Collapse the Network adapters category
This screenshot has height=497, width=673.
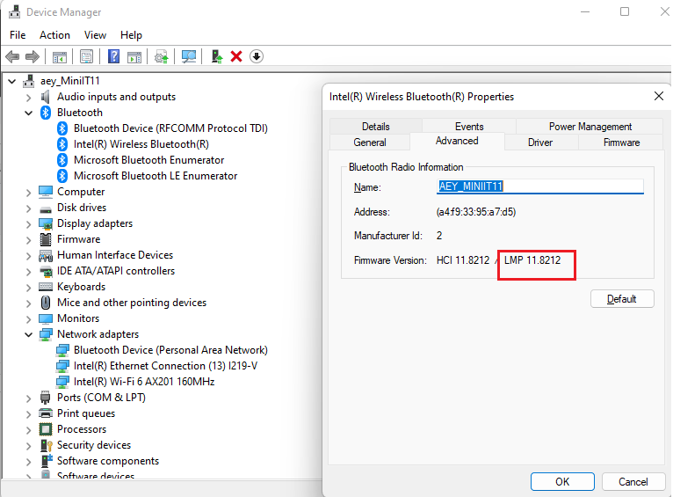(28, 334)
